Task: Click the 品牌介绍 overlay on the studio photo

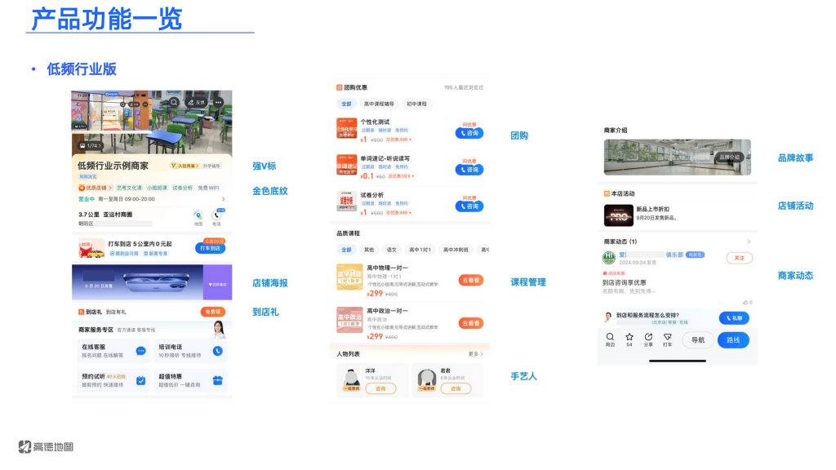Action: [729, 157]
